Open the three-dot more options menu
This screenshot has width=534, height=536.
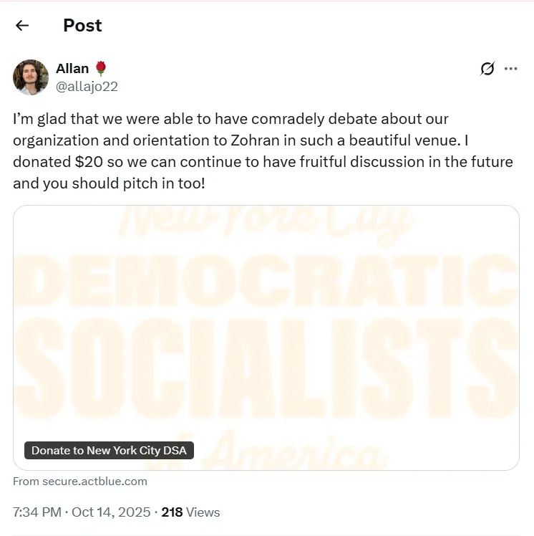[510, 69]
